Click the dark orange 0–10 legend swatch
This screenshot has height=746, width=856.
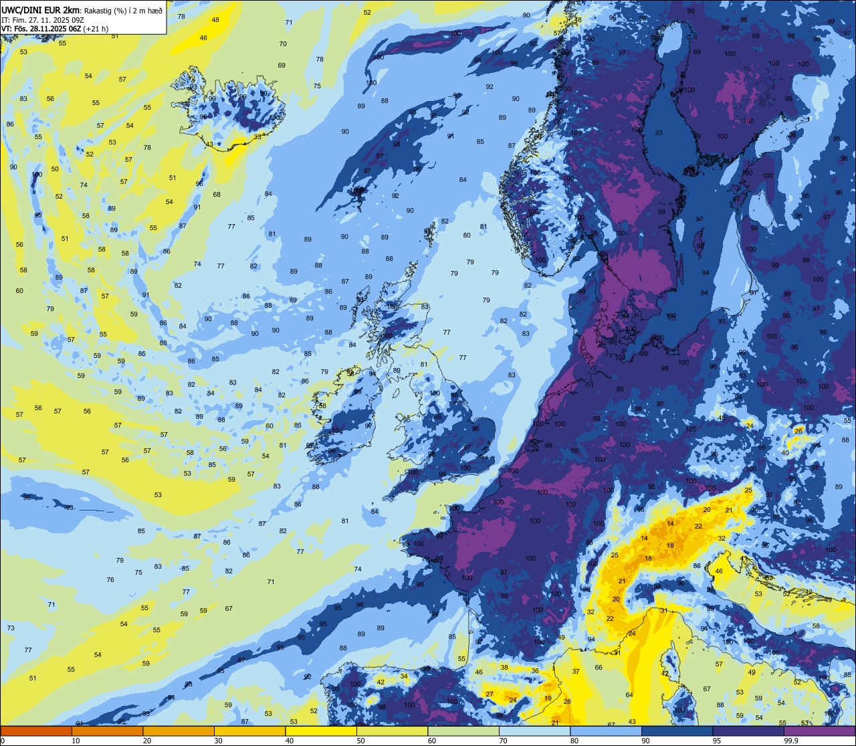pos(36,731)
